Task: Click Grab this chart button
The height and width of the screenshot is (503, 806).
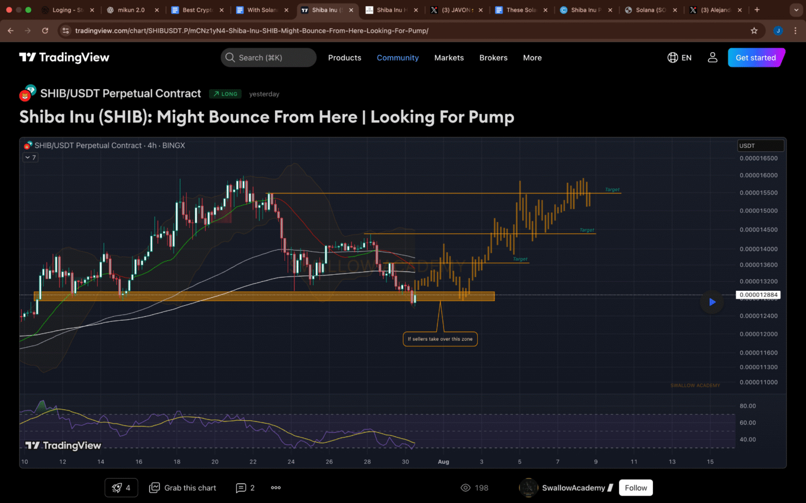Action: [183, 487]
